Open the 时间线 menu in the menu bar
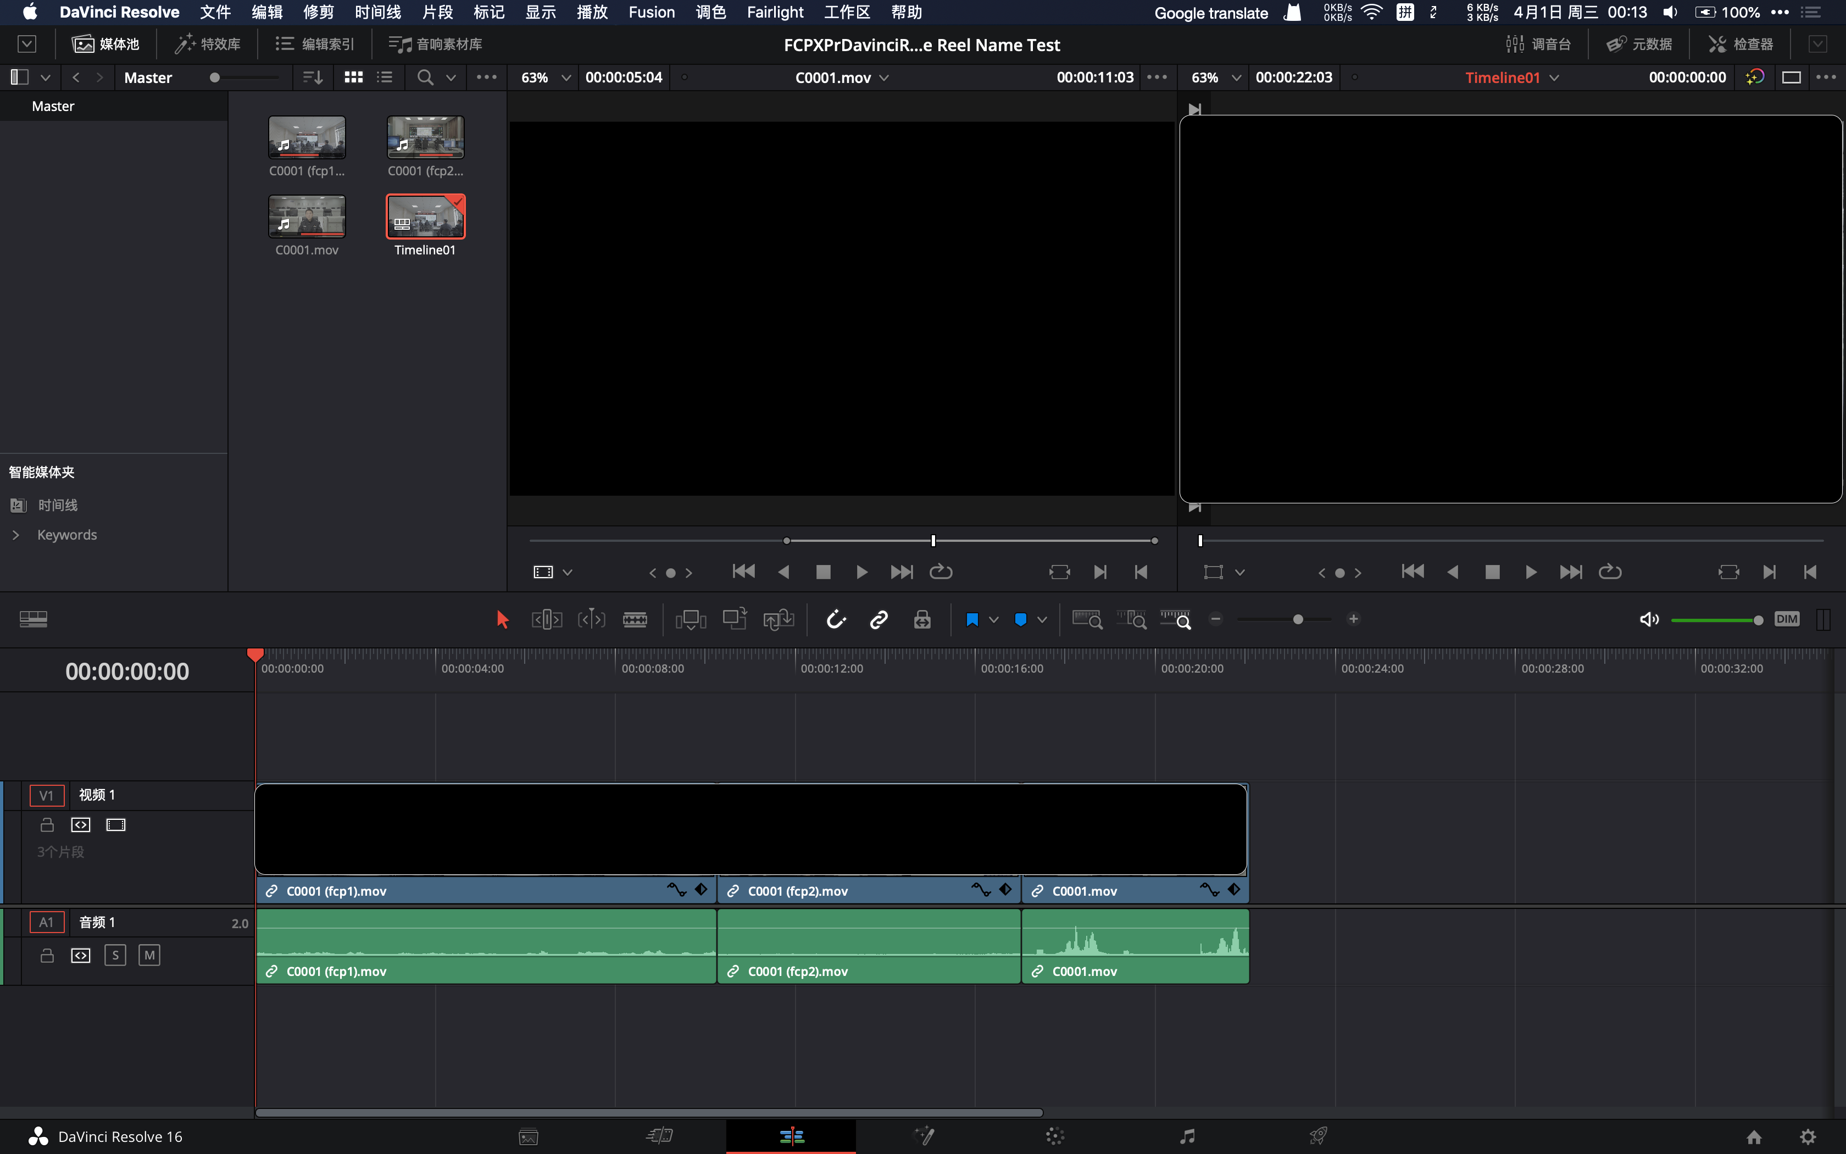This screenshot has height=1154, width=1846. tap(377, 12)
